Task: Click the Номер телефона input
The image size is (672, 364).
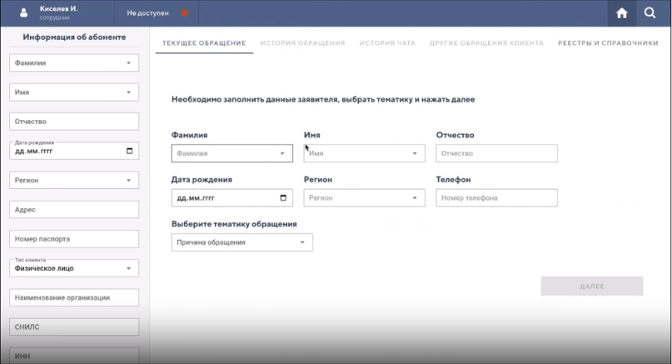Action: point(497,198)
